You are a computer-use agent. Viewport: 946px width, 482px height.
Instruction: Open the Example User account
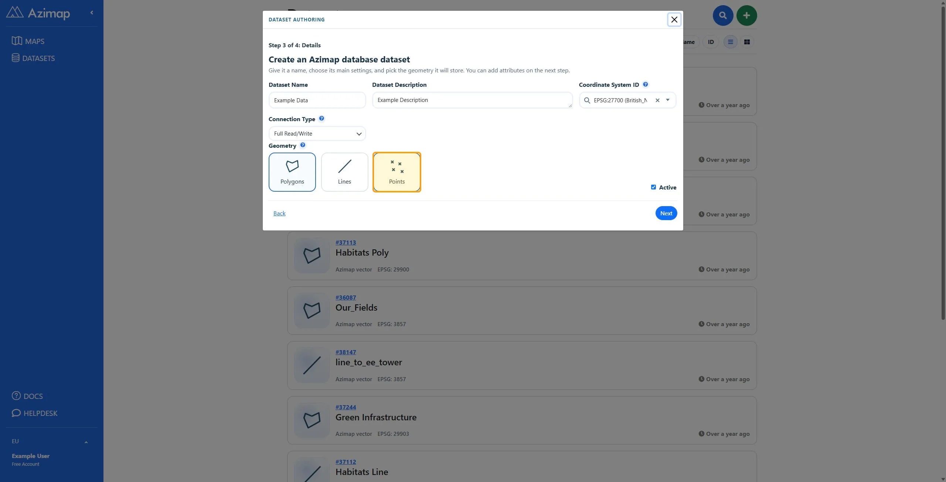31,459
